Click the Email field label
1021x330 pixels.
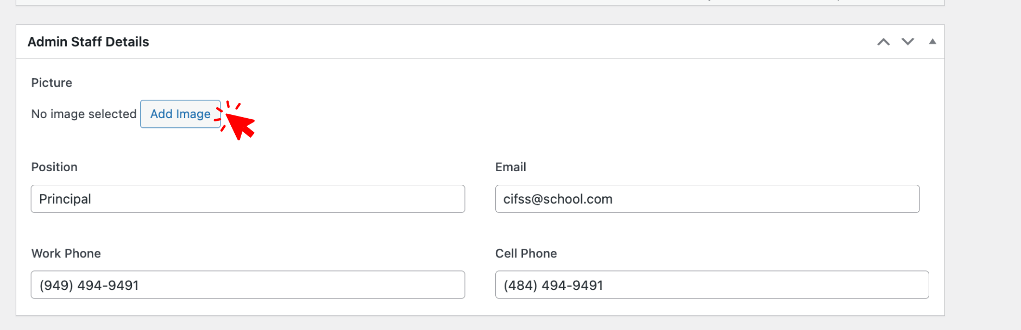(510, 167)
